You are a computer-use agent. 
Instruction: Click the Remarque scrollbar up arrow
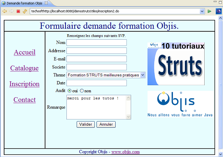click(128, 98)
